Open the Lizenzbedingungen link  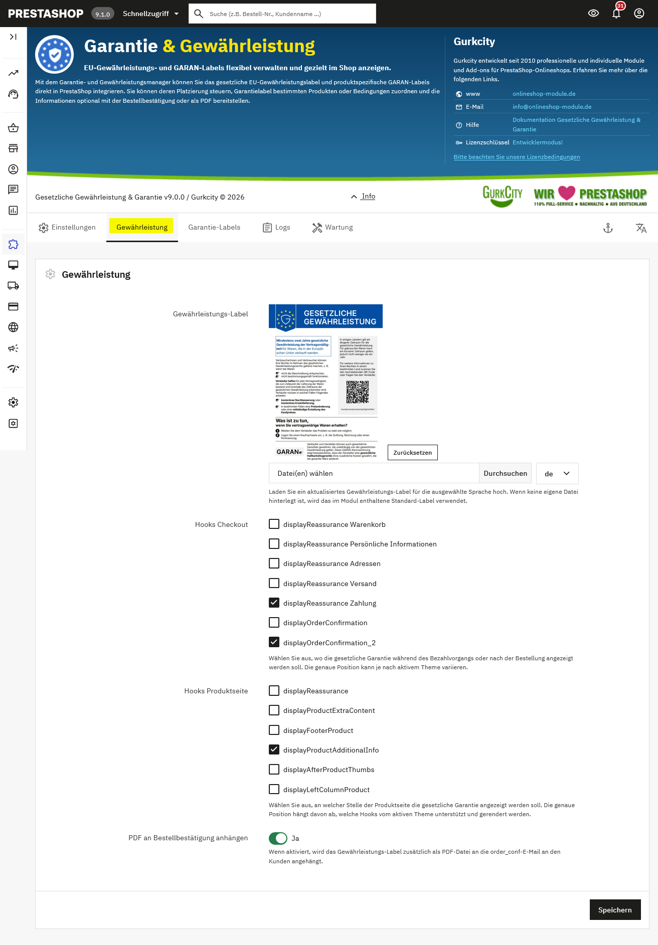(x=517, y=157)
